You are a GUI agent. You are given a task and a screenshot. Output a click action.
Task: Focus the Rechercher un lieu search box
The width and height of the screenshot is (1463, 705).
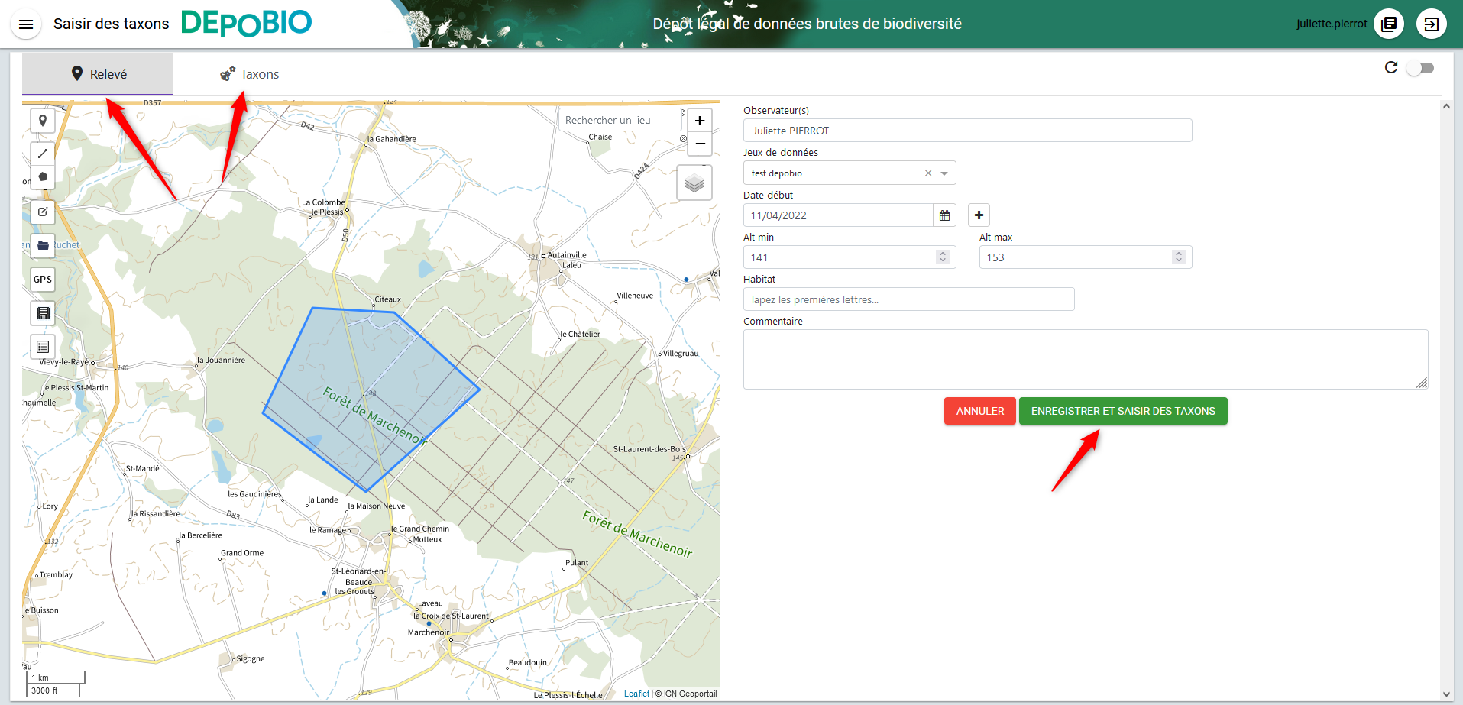tap(620, 120)
